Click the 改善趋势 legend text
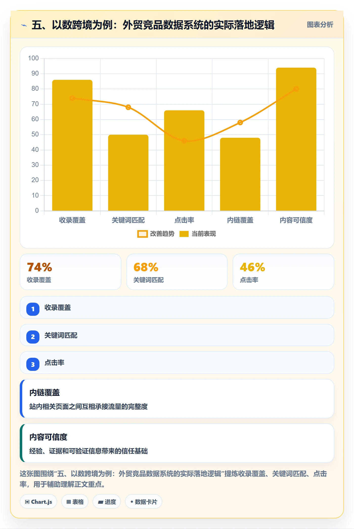Image resolution: width=354 pixels, height=529 pixels. 162,234
